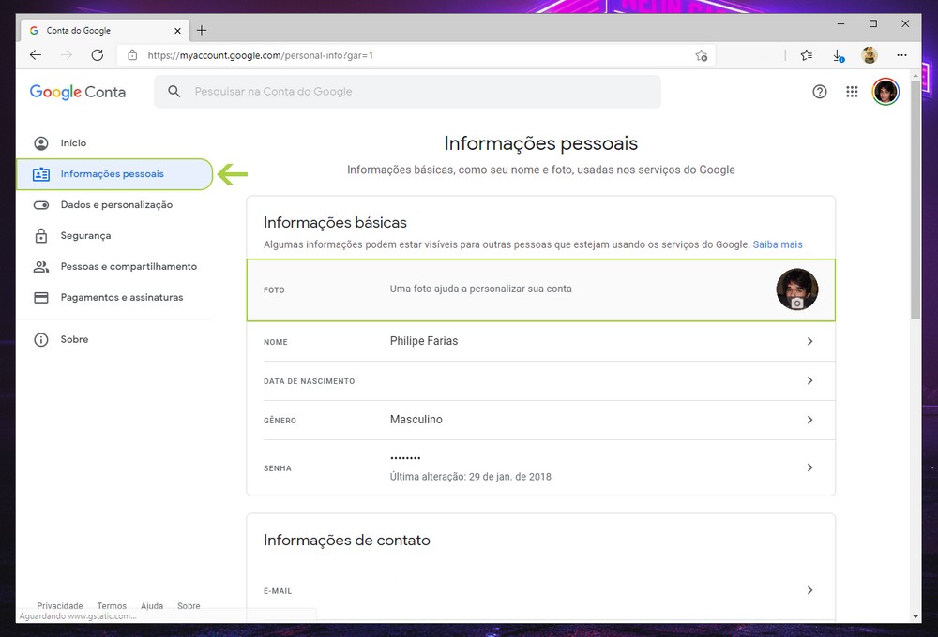Open the browser favorites list icon
The height and width of the screenshot is (637, 938).
pos(807,55)
